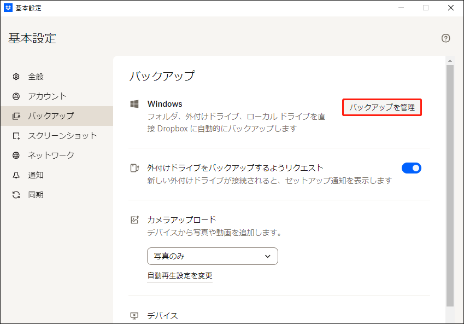
Task: Click the monitor icon beside デバイス
Action: (x=134, y=316)
